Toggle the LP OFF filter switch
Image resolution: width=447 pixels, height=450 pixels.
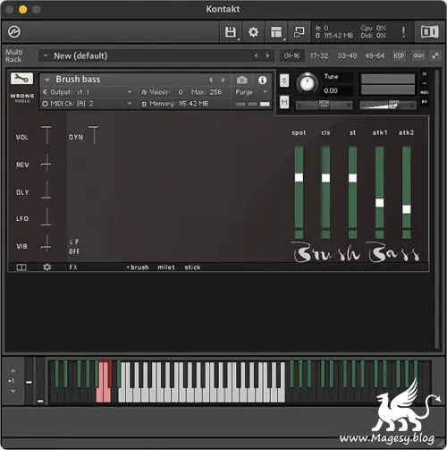click(74, 247)
